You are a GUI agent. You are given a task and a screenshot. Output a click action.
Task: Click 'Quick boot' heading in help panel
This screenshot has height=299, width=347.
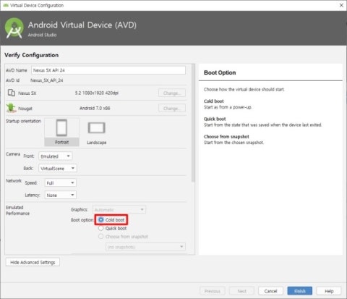tap(215, 119)
